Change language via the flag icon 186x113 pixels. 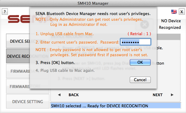pyautogui.click(x=174, y=12)
